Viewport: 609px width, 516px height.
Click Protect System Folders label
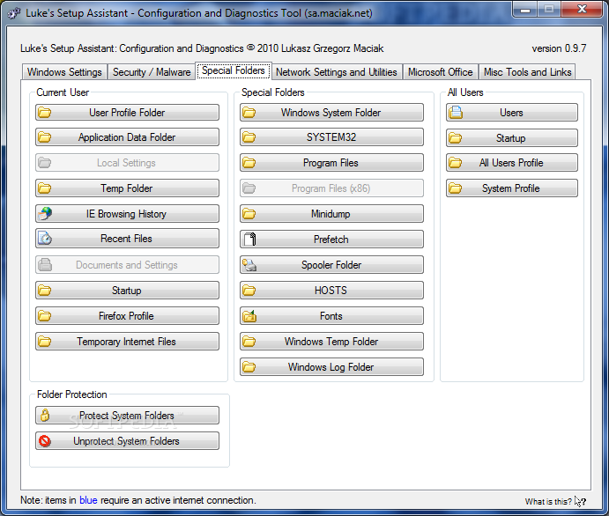tap(127, 416)
